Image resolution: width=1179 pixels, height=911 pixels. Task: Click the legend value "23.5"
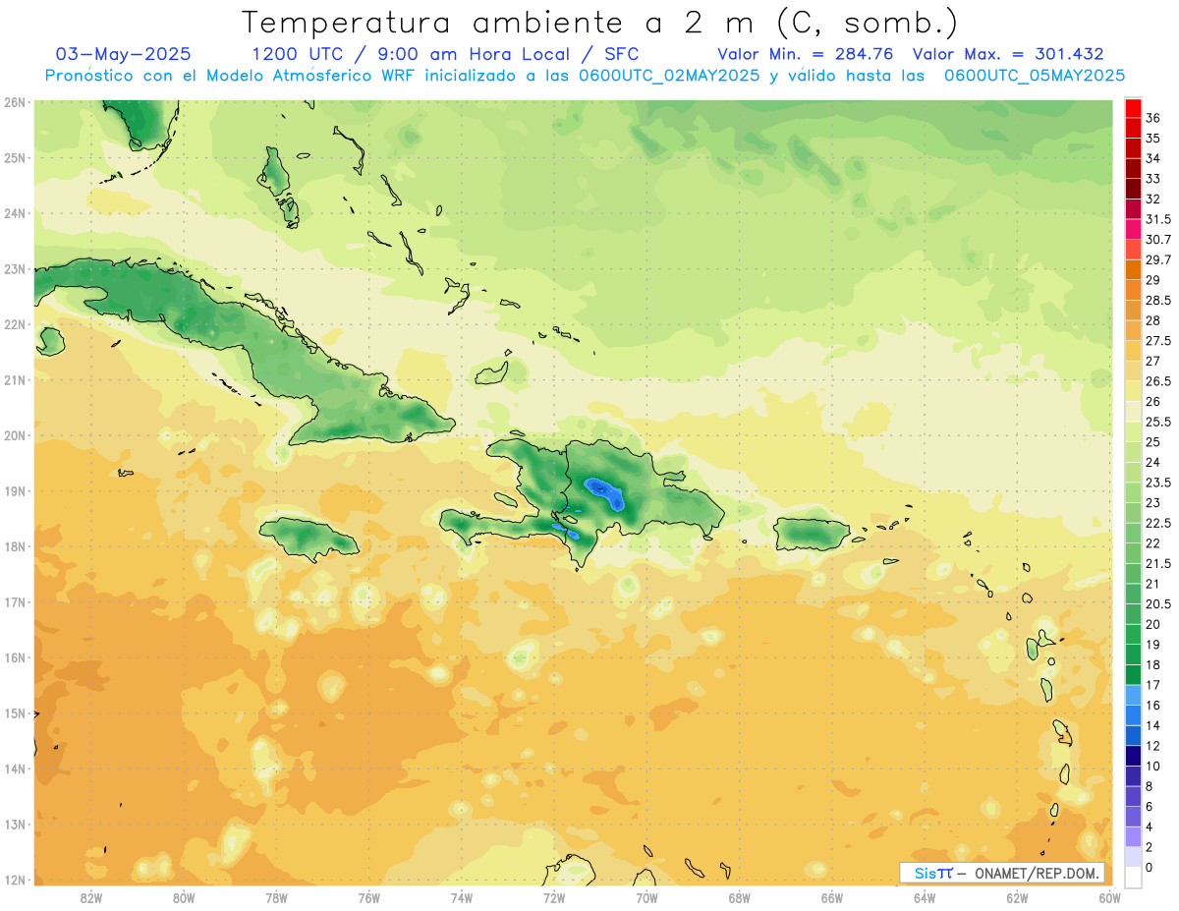[1157, 482]
